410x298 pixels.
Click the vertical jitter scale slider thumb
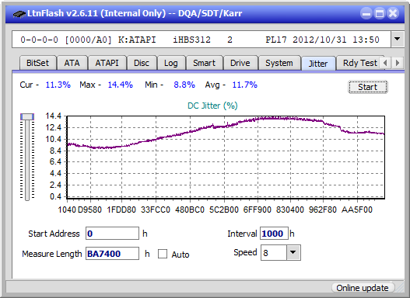(x=27, y=116)
